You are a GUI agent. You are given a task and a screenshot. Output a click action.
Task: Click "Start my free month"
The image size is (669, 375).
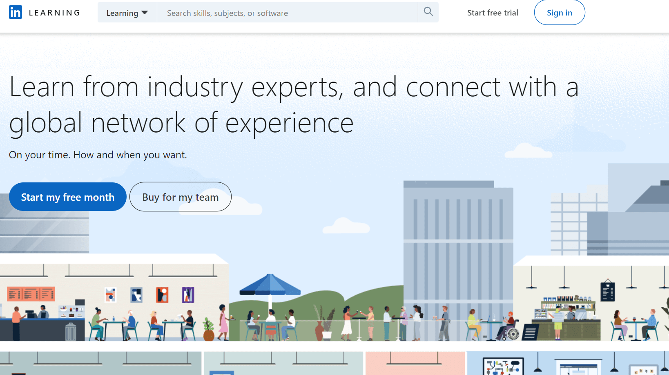click(x=67, y=197)
